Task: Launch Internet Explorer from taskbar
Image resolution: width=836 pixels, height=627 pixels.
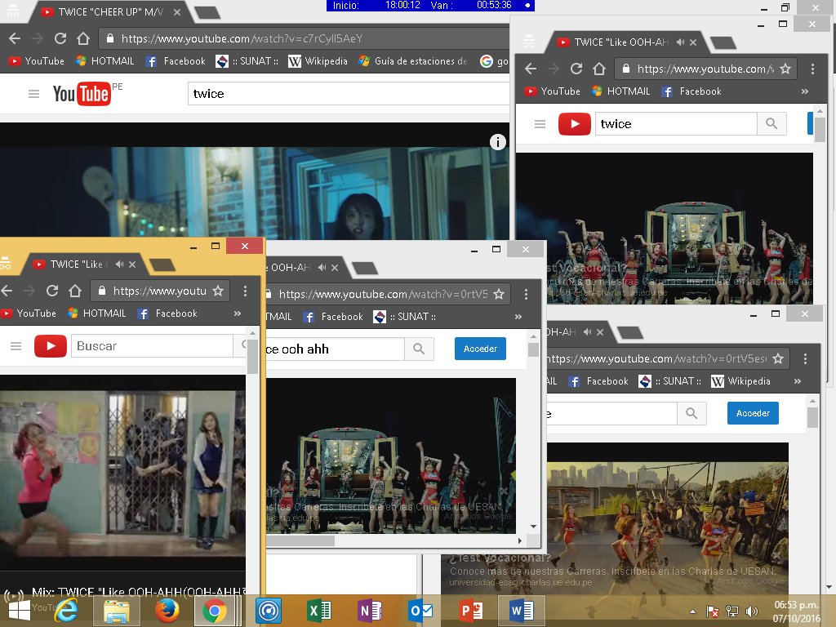Action: (66, 611)
